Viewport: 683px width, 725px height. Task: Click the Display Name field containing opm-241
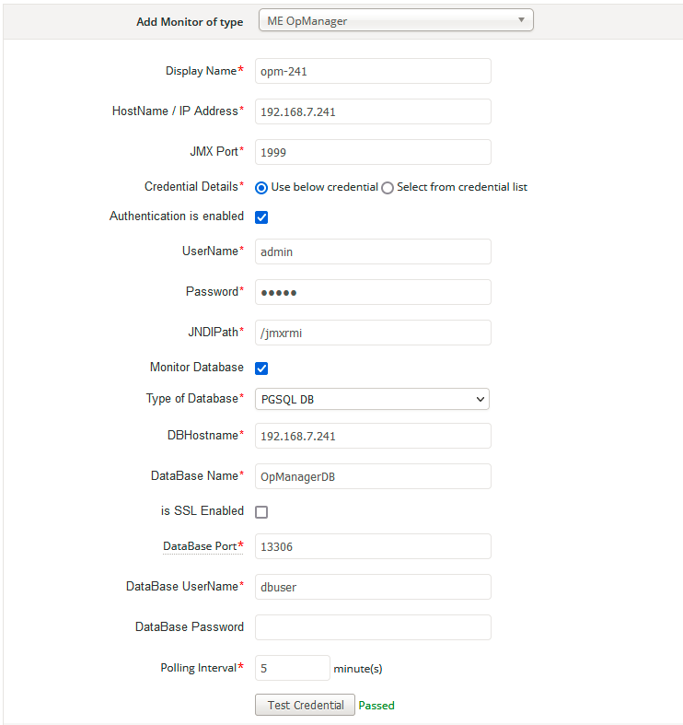pos(373,71)
